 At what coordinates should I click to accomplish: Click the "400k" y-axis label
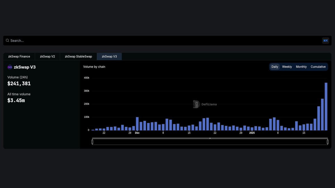pyautogui.click(x=87, y=78)
